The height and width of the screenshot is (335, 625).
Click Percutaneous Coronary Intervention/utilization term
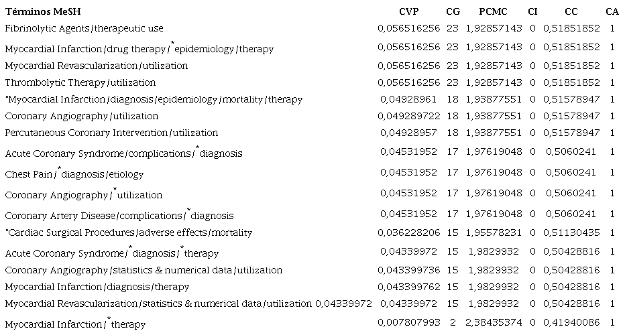(111, 133)
